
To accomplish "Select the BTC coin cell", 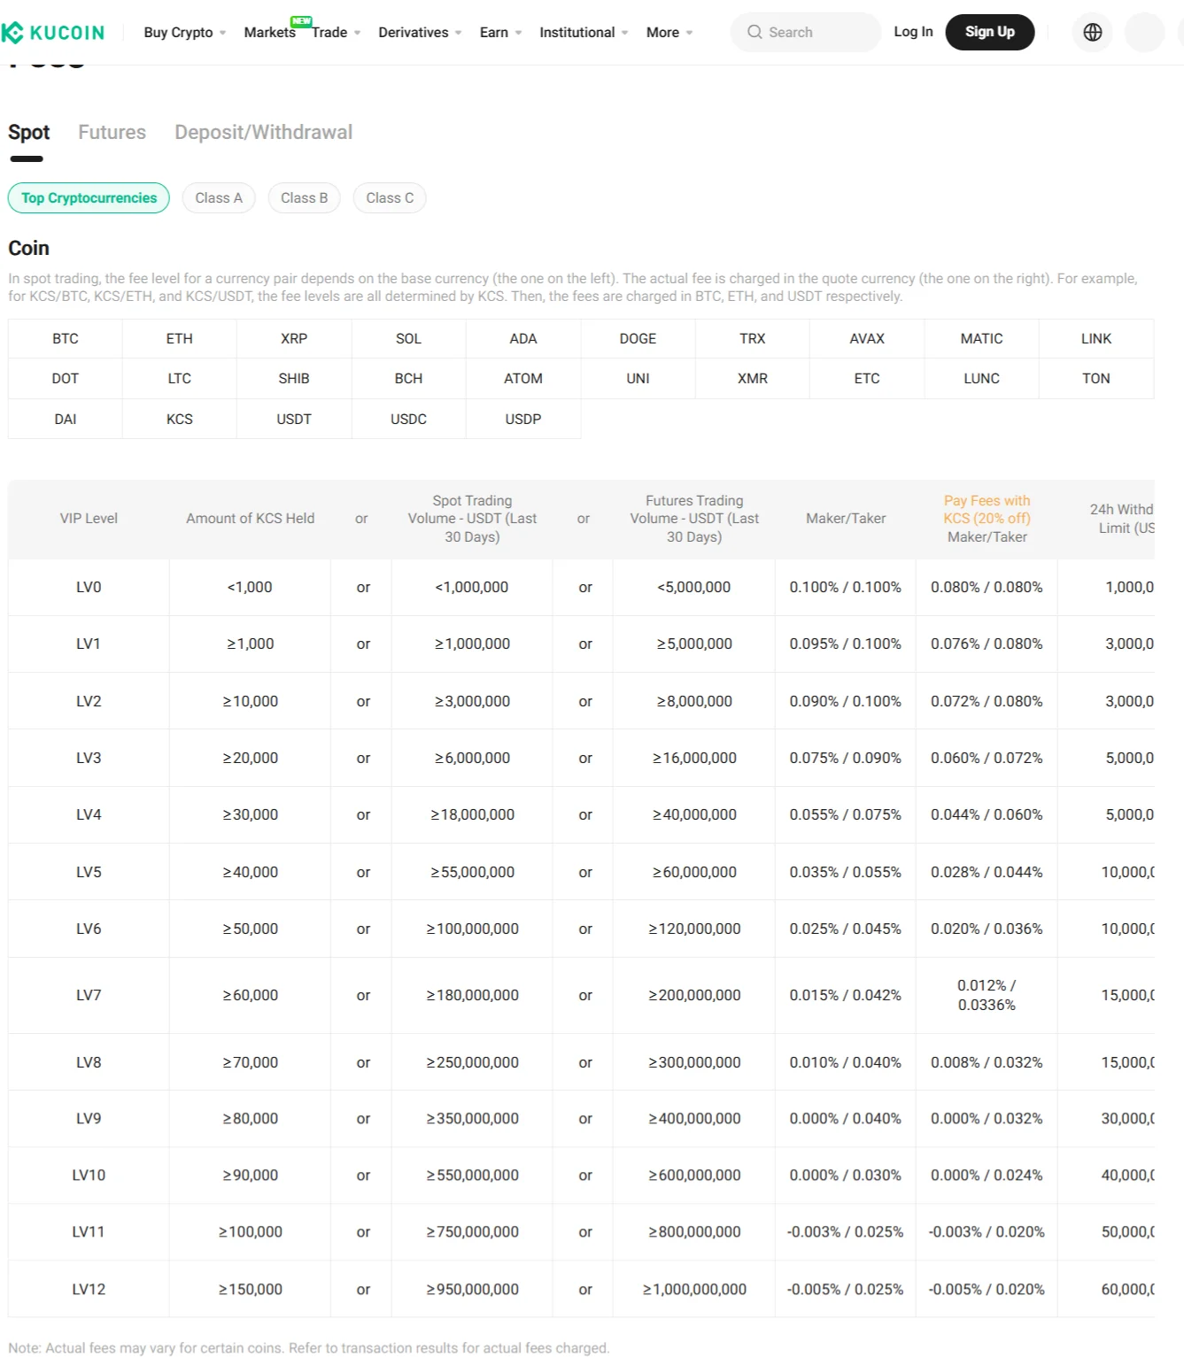I will point(65,338).
